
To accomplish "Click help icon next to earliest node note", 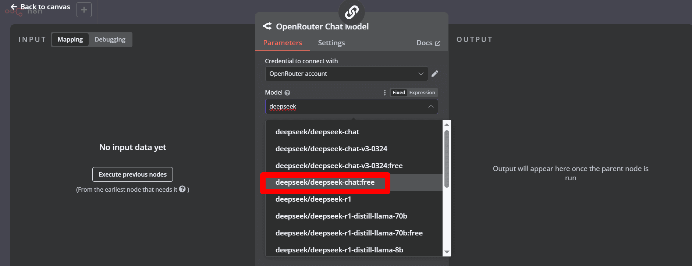I will 182,189.
